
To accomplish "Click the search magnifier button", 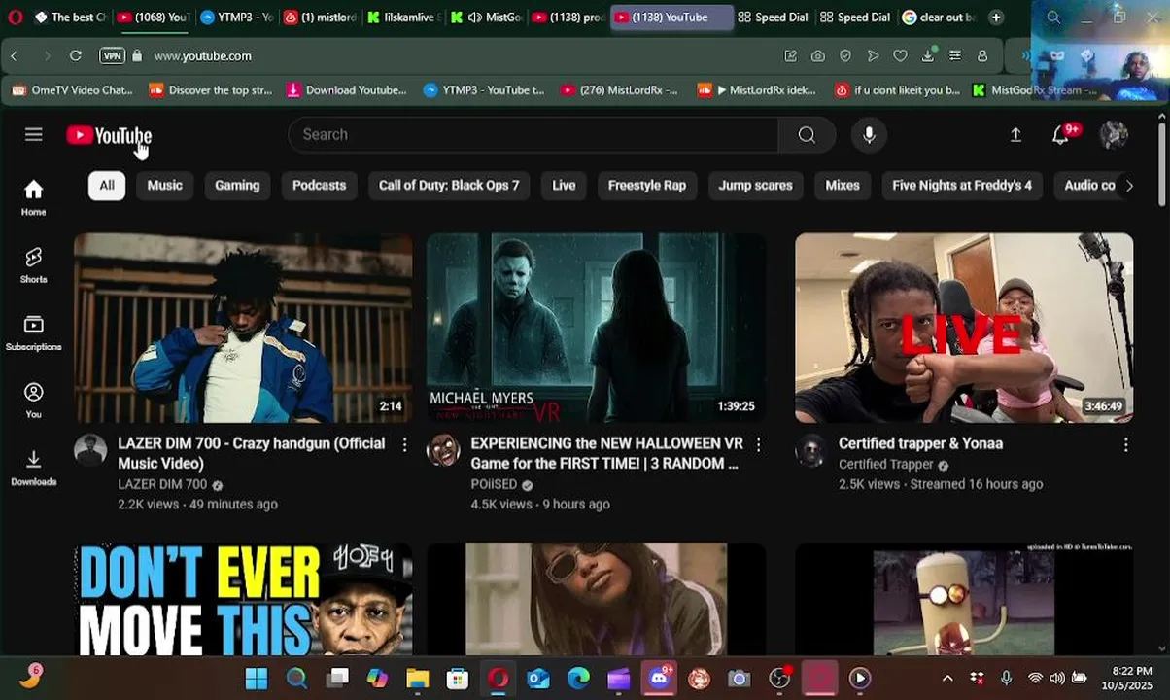I will click(807, 134).
